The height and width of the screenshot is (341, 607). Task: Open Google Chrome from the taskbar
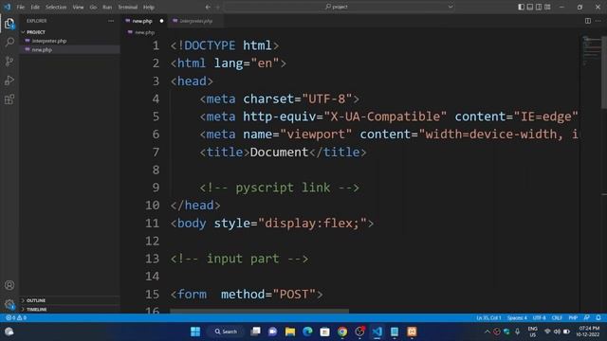click(x=342, y=332)
